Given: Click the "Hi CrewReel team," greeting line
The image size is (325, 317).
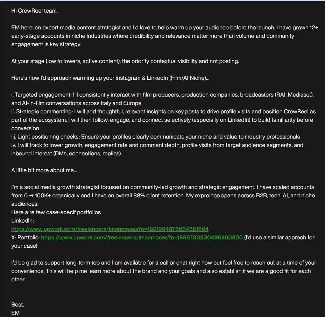Looking at the screenshot, I should click(34, 11).
